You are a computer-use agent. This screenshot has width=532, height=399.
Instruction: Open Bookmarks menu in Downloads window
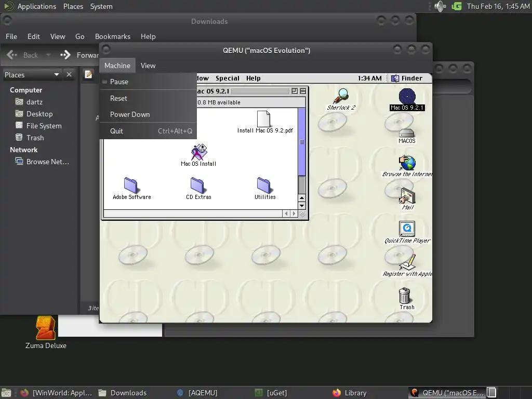coord(113,36)
